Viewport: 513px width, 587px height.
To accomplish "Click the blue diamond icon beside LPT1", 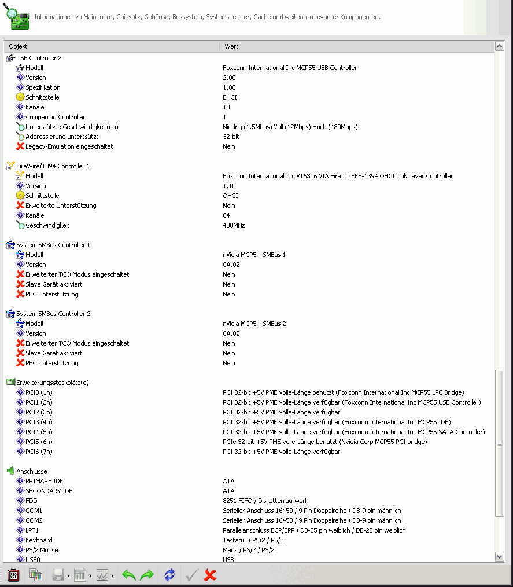I will [20, 530].
